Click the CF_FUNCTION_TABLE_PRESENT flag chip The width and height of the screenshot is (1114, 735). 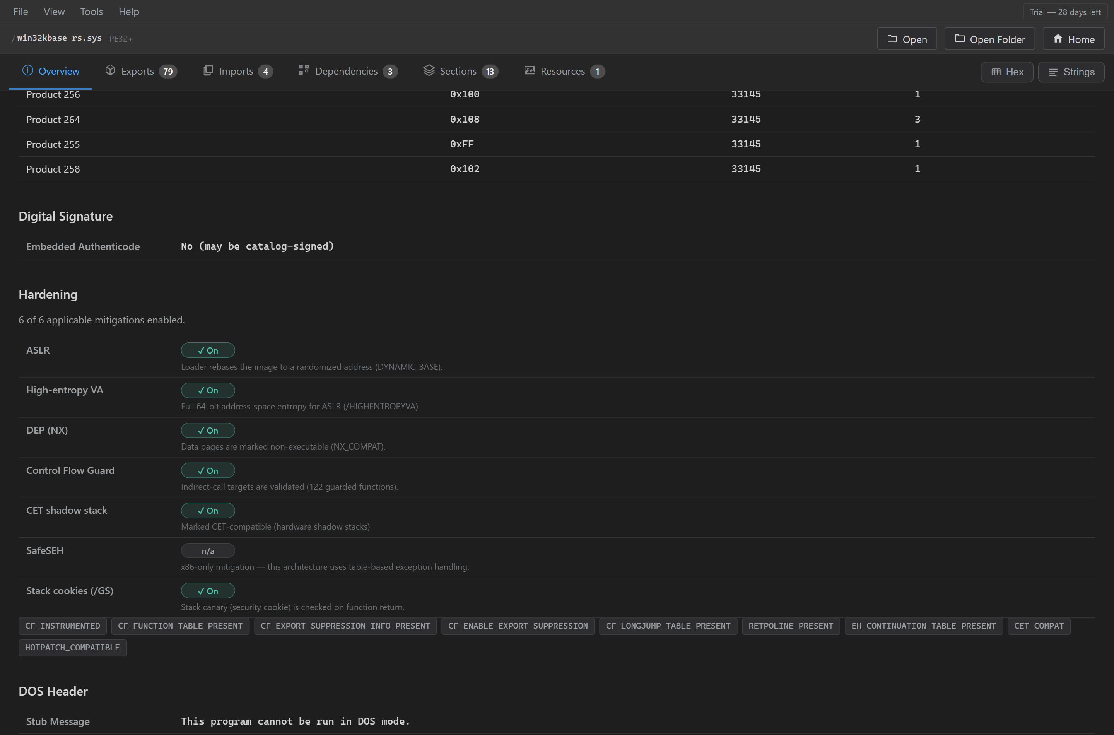click(x=180, y=626)
